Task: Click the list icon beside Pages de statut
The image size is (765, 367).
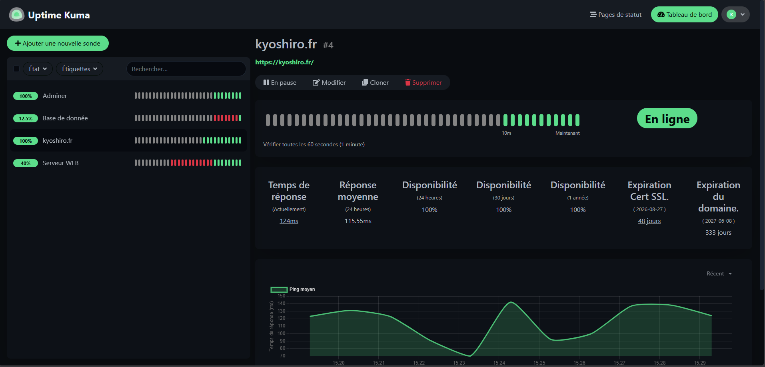Action: point(593,14)
